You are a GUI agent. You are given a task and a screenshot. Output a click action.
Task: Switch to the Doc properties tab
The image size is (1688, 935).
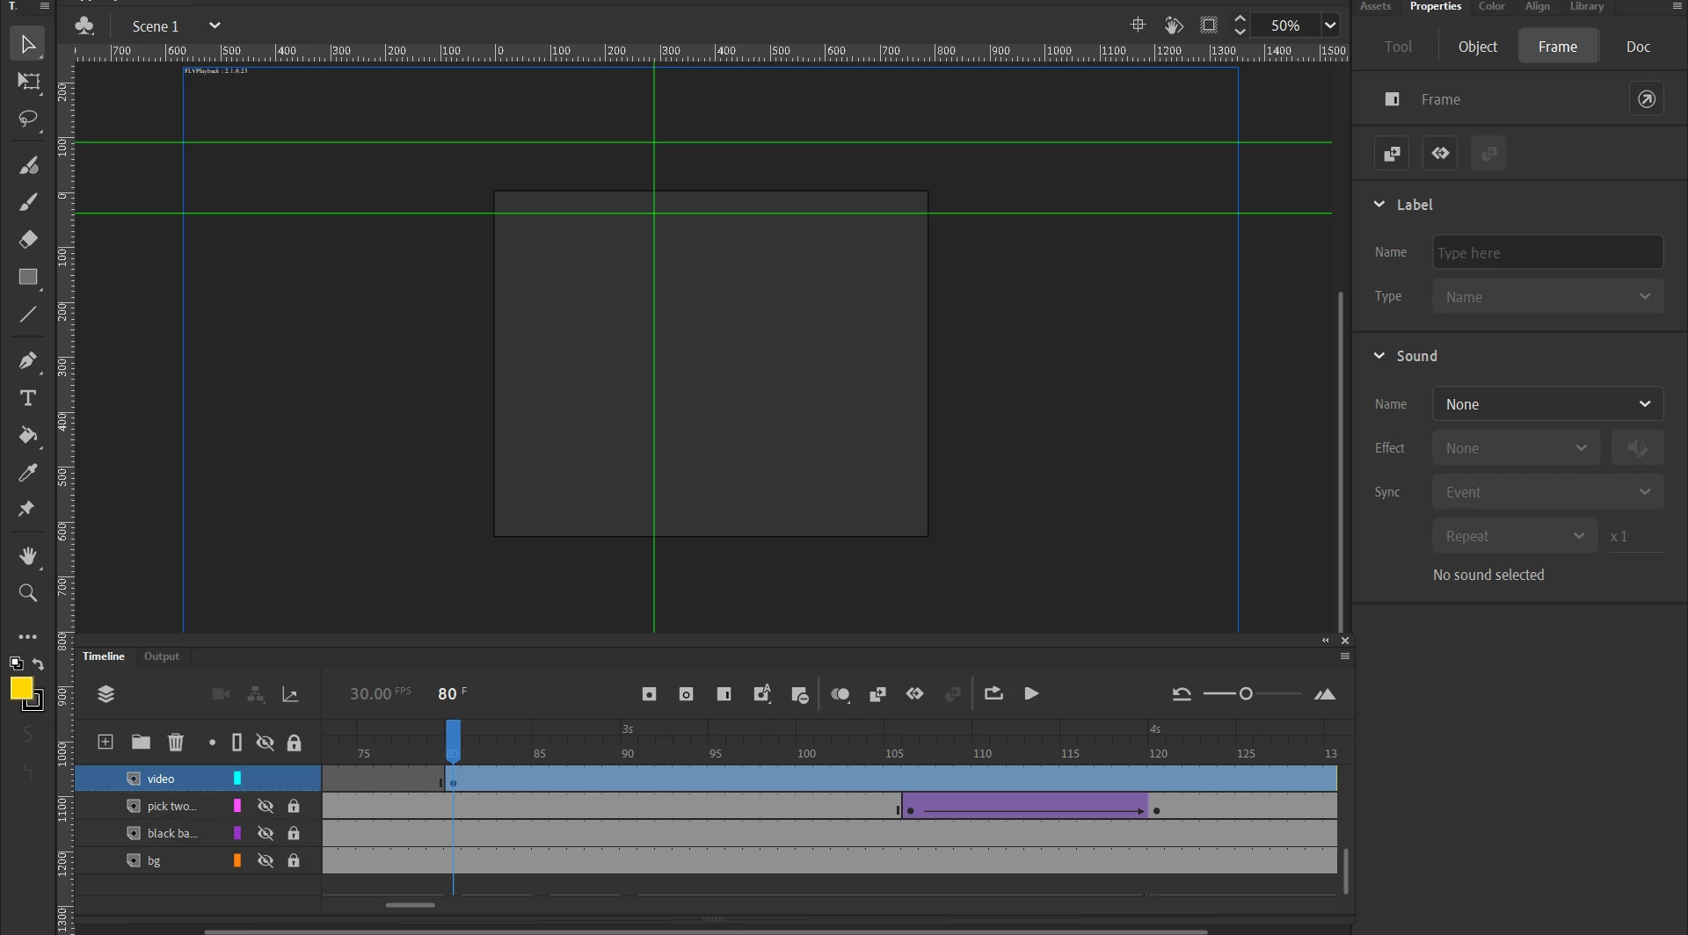click(1638, 47)
